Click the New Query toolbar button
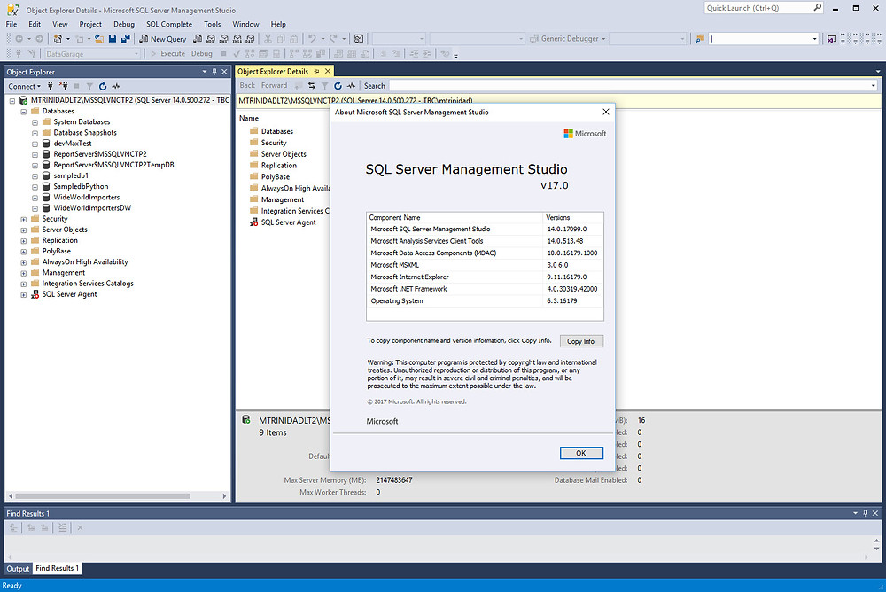This screenshot has height=592, width=886. click(163, 39)
